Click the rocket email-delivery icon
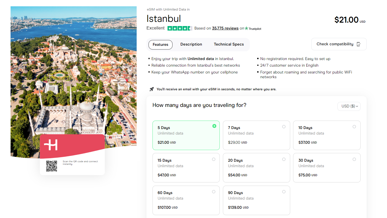Image resolution: width=387 pixels, height=218 pixels. point(151,89)
